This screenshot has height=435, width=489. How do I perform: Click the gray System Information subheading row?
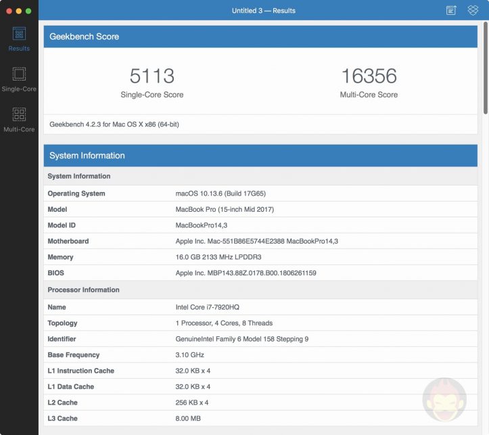[260, 176]
